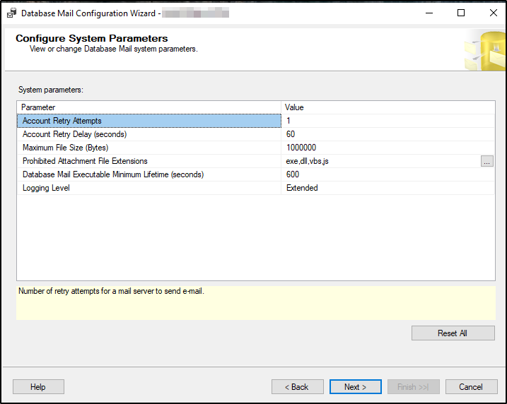Select the Account Retry Attempts parameter row

tap(148, 121)
